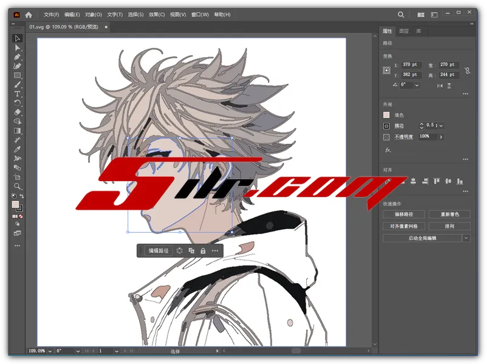Open the zoom level dropdown 109.09%
The height and width of the screenshot is (364, 486).
coord(50,351)
